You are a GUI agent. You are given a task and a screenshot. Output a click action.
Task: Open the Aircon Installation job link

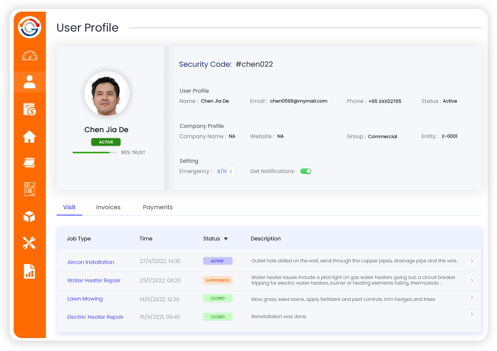click(x=91, y=262)
